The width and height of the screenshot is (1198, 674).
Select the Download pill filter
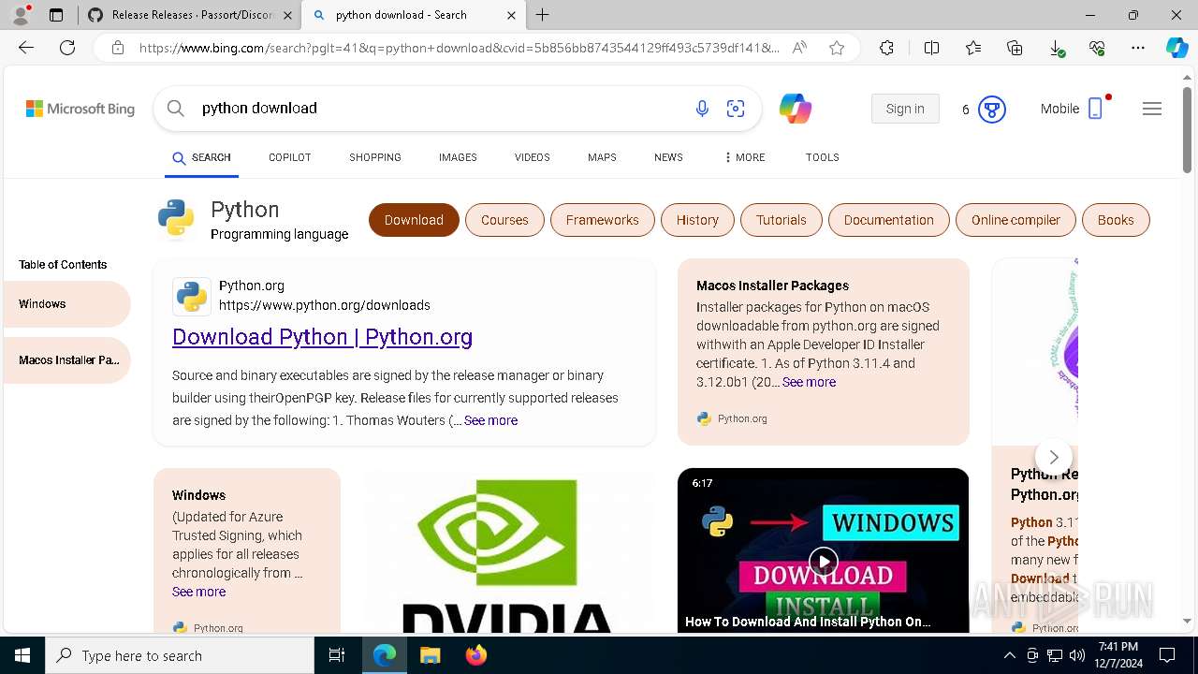(x=414, y=220)
